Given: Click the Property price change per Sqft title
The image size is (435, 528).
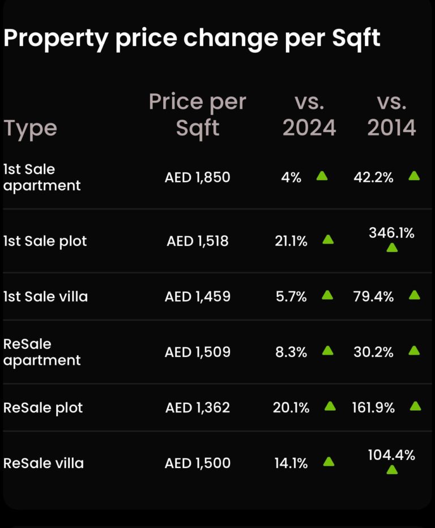Looking at the screenshot, I should [192, 38].
